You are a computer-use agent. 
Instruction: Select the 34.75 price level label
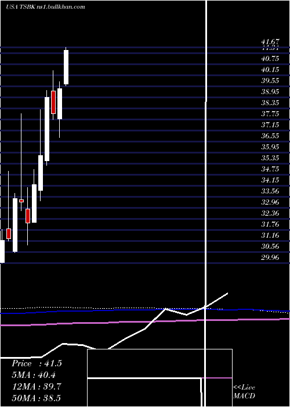(270, 169)
